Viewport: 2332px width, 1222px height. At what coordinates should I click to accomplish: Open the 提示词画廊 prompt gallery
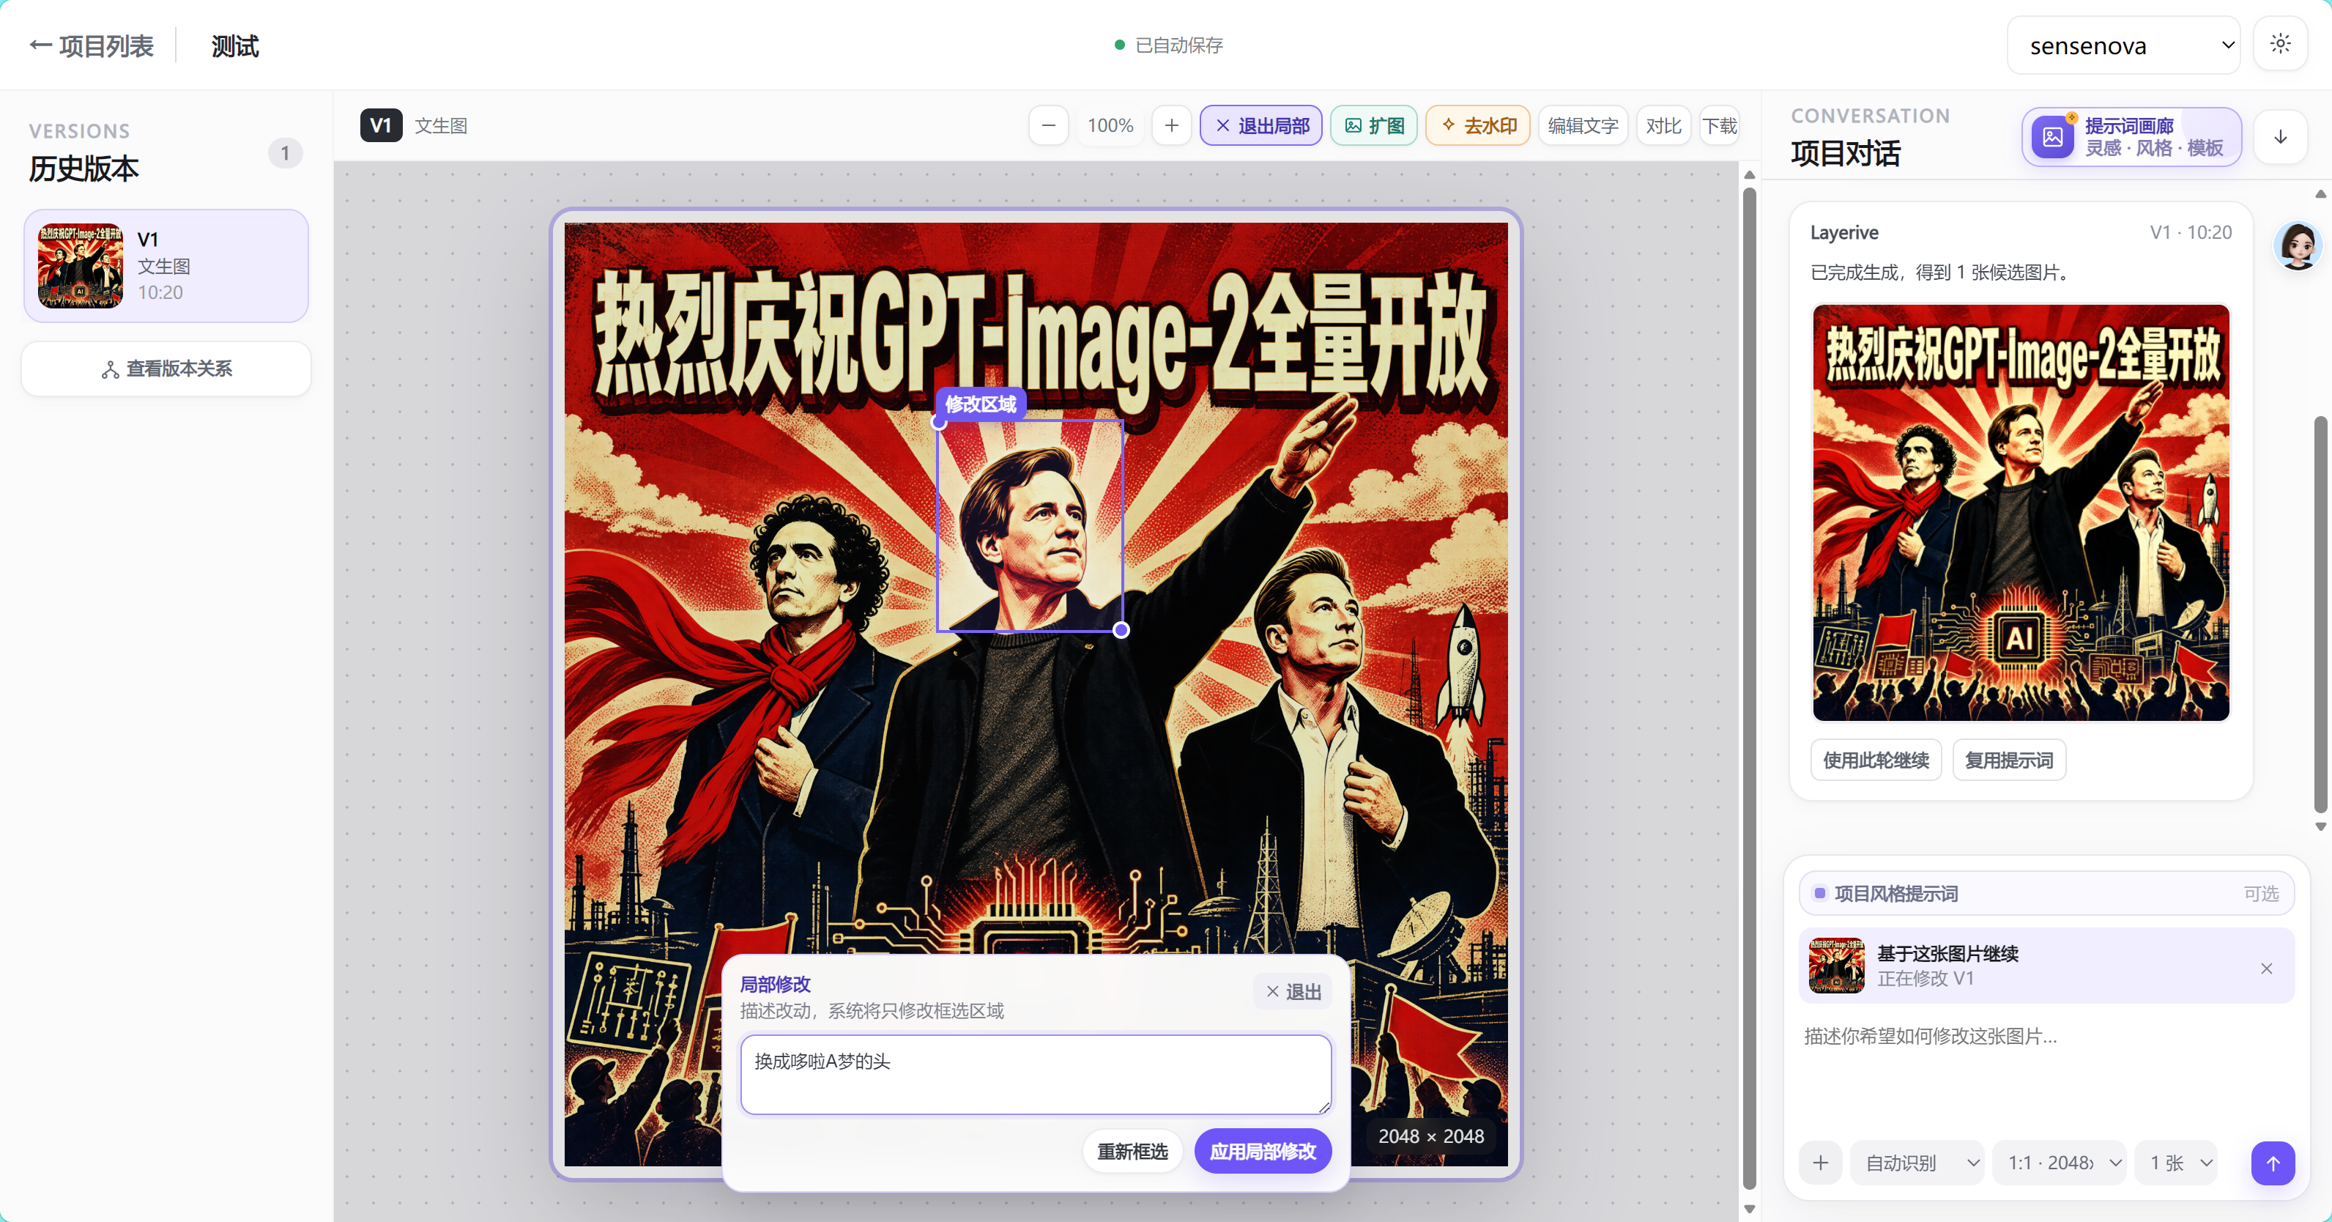2131,137
